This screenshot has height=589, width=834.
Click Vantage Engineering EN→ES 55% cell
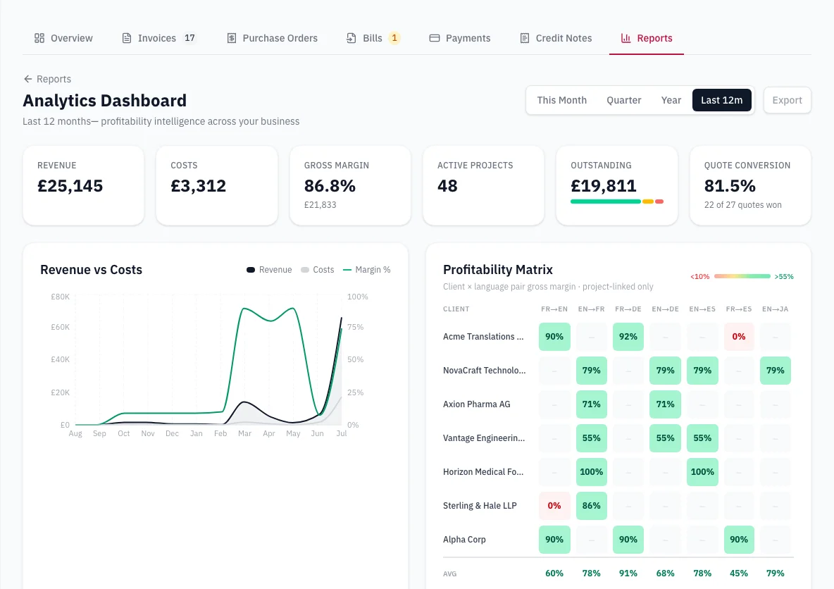pyautogui.click(x=702, y=438)
